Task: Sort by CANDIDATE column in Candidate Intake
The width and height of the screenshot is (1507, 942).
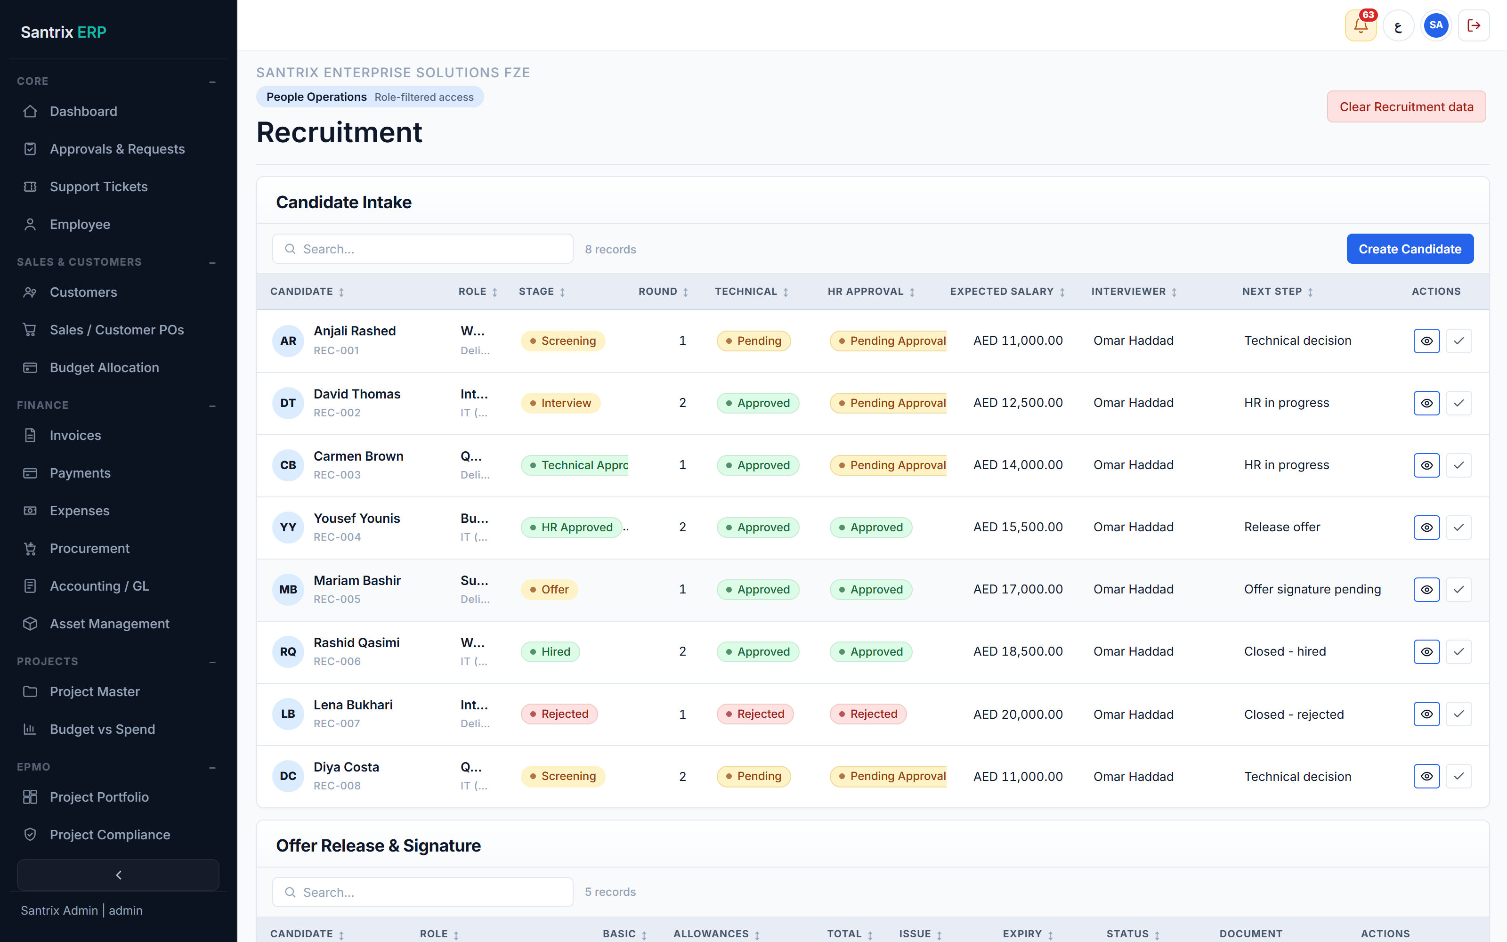Action: 307,292
